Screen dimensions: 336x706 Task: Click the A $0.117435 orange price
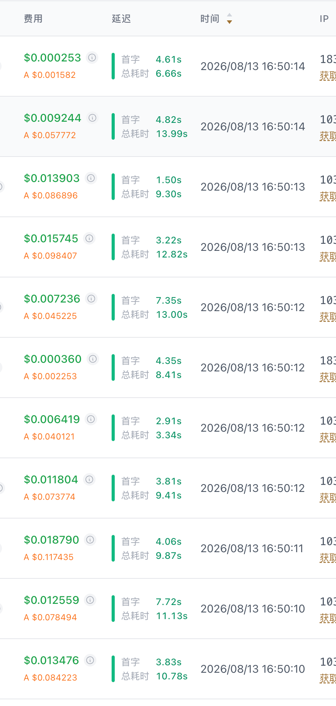(x=49, y=557)
